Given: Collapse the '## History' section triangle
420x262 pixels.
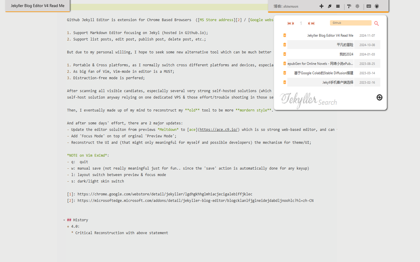Looking at the screenshot, I should coord(64,220).
